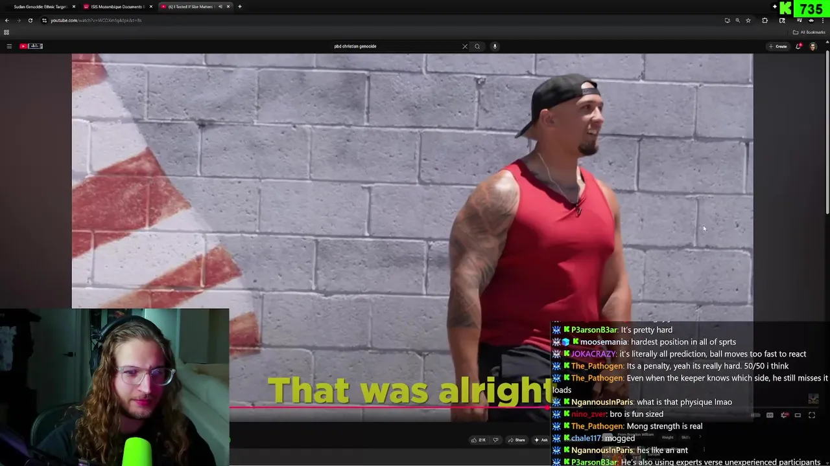
Task: Seek along the red video progress bar
Action: click(x=389, y=408)
